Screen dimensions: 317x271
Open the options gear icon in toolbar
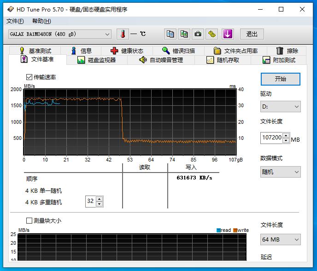tap(211, 34)
